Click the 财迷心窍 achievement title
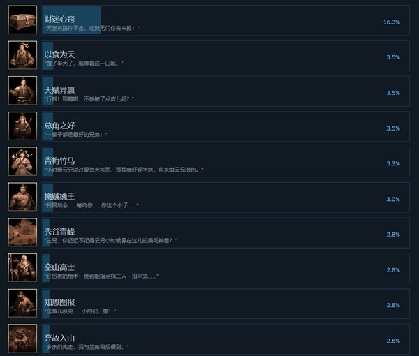Viewport: 419px width, 356px height. pyautogui.click(x=59, y=19)
